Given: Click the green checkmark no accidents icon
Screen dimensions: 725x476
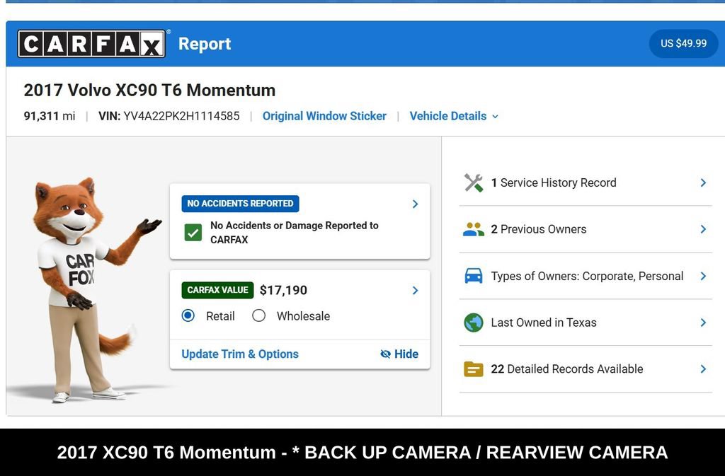Looking at the screenshot, I should click(x=193, y=233).
